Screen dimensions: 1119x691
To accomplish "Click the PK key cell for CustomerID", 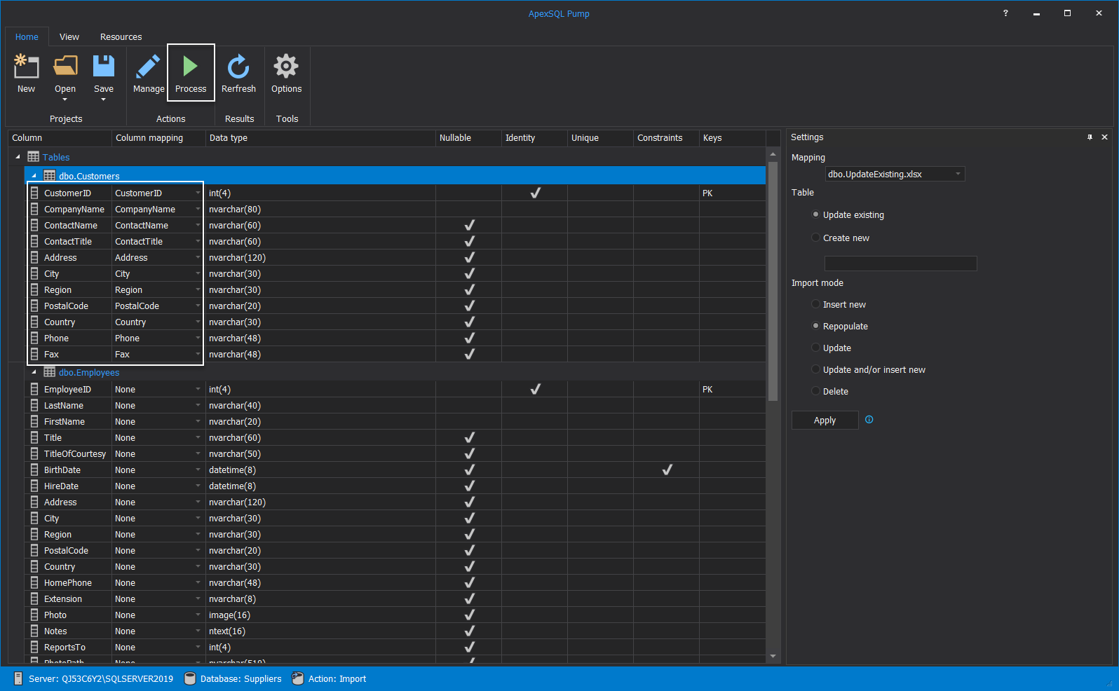I will tap(732, 193).
